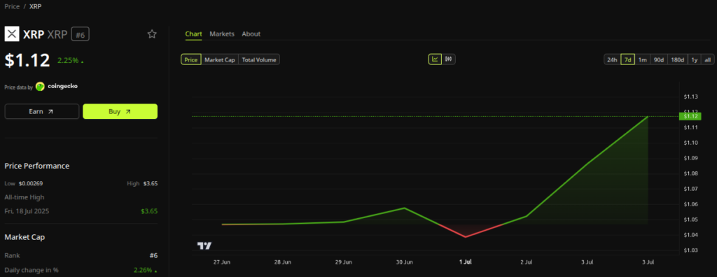Open the Markets tab
The image size is (717, 277).
click(222, 34)
